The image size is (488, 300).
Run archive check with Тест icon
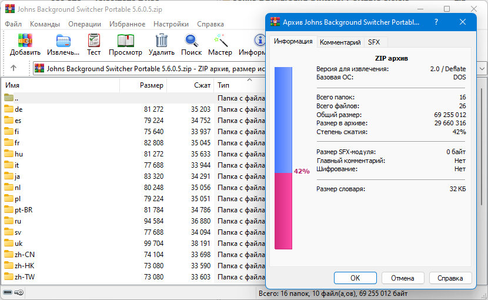point(93,41)
